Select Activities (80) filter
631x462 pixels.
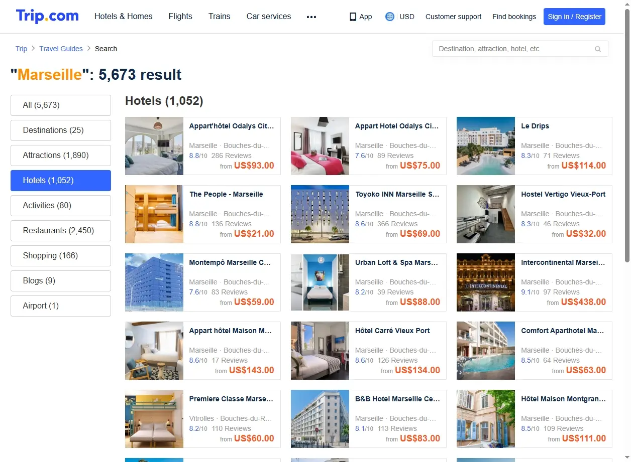61,206
